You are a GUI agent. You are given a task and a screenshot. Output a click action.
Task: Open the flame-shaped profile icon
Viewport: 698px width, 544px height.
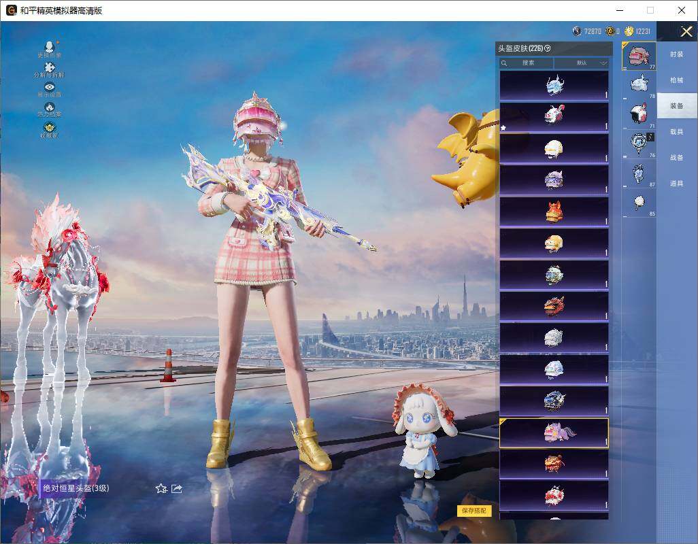[50, 110]
